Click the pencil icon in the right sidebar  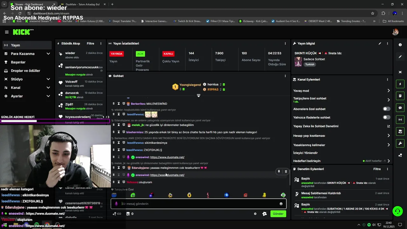pos(400,57)
